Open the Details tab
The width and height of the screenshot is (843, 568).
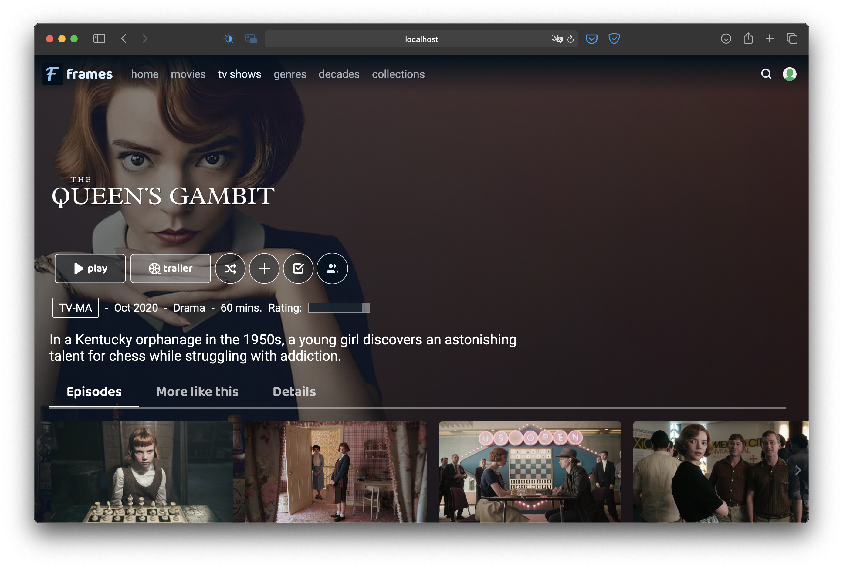[294, 392]
